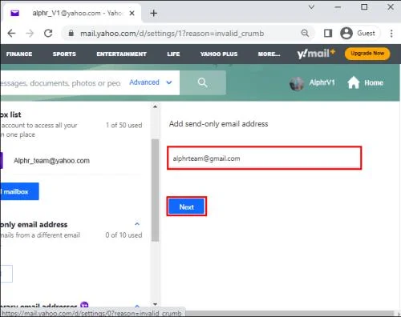This screenshot has height=317, width=401.
Task: Select the Alphr_team@yahoo.com mailbox entry
Action: point(51,161)
